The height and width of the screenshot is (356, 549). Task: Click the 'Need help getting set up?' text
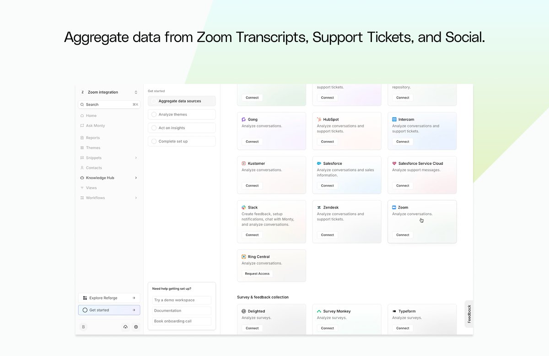click(172, 288)
